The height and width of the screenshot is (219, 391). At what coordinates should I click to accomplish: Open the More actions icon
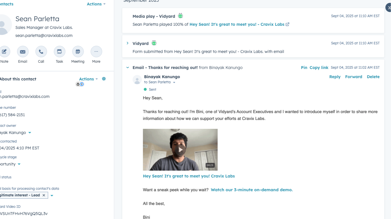(x=96, y=52)
